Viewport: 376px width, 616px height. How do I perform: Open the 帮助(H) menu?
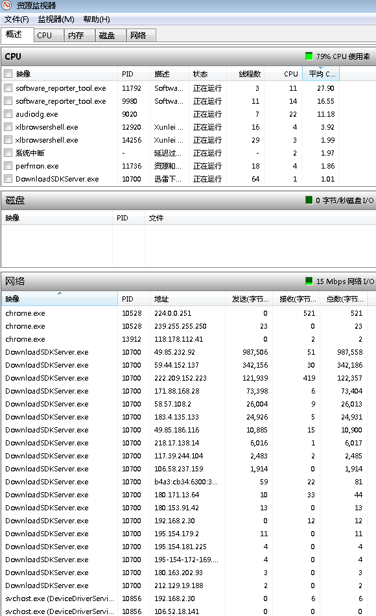pyautogui.click(x=97, y=19)
